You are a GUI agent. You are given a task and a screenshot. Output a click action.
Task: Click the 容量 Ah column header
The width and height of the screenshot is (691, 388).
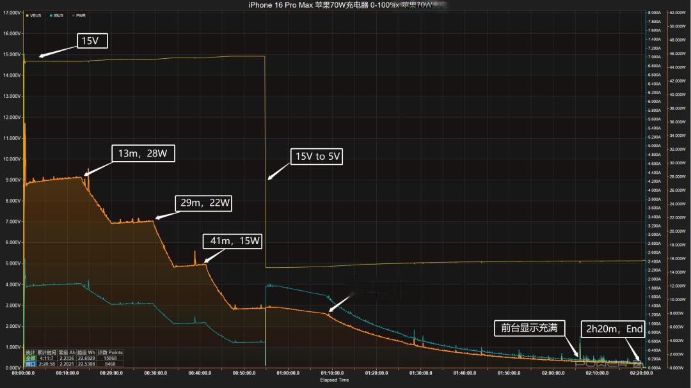coord(67,352)
